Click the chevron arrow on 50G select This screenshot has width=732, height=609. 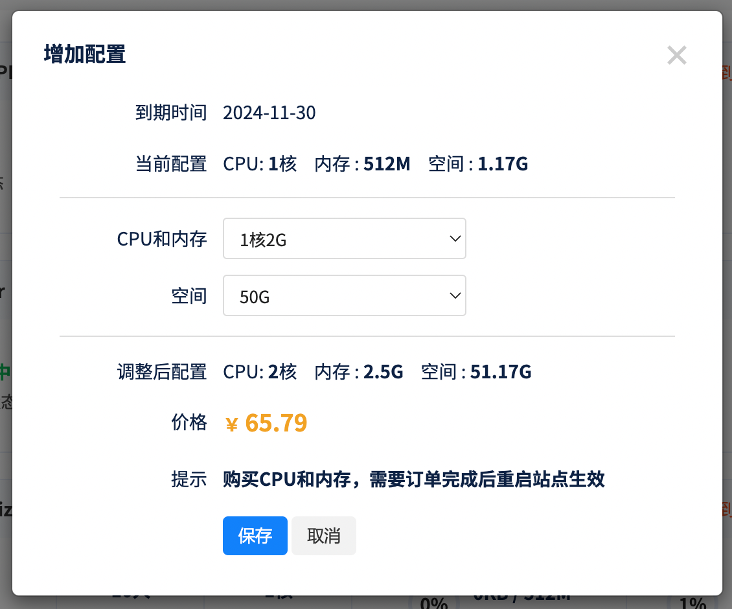click(x=455, y=296)
